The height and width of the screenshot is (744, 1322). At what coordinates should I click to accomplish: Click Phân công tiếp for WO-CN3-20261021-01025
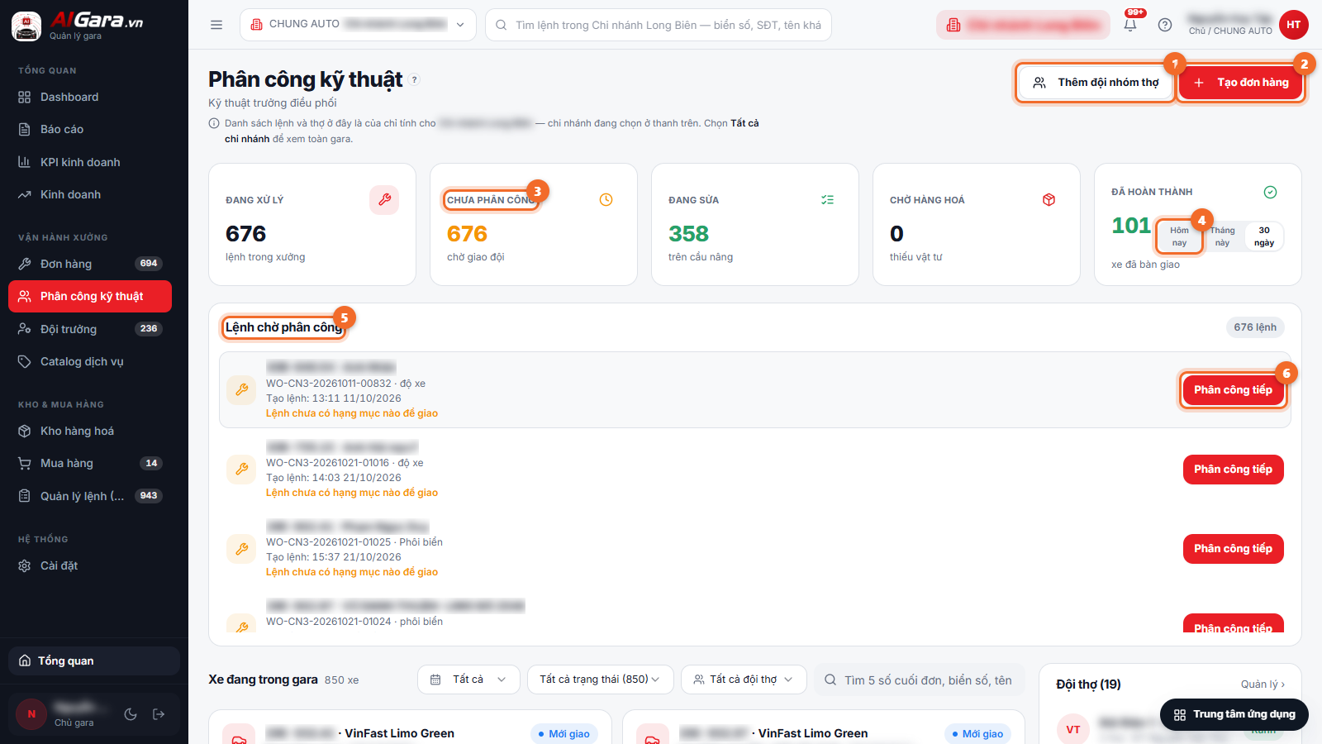click(1234, 549)
